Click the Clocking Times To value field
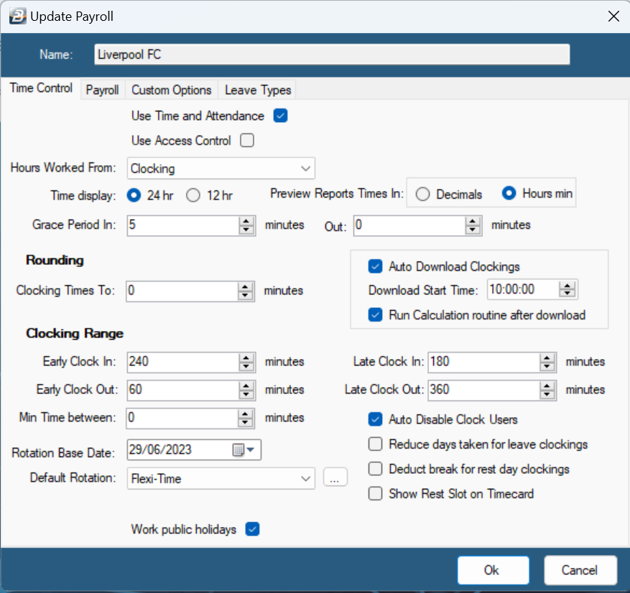 [182, 291]
